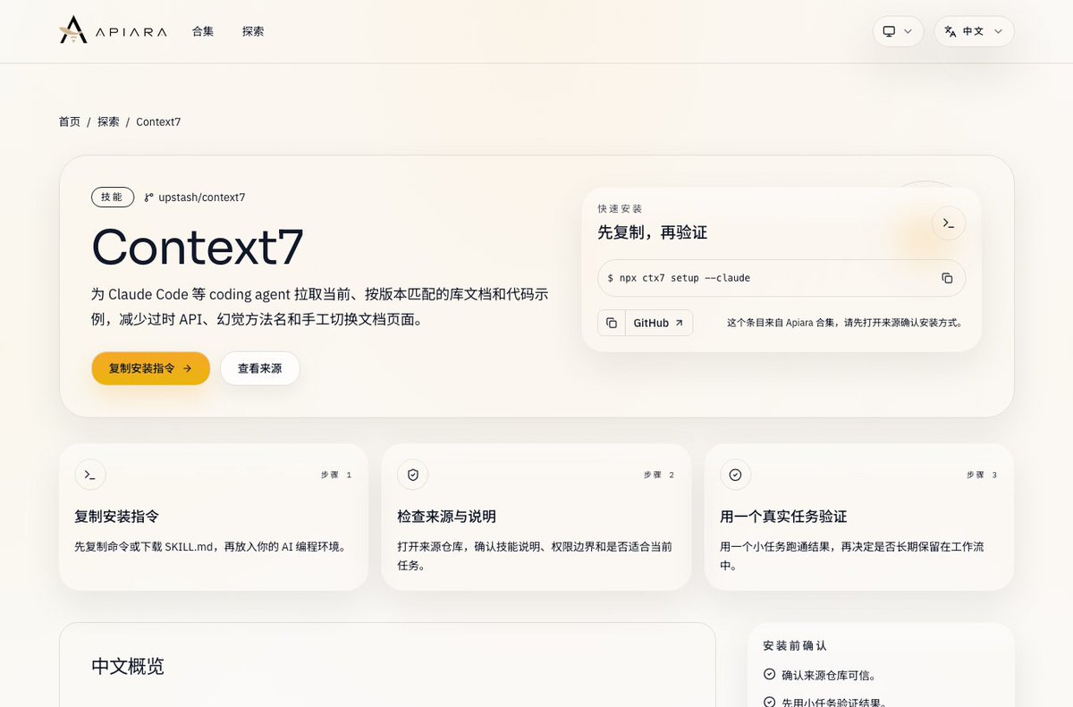
Task: Go to 首页 in breadcrumb
Action: [x=70, y=122]
